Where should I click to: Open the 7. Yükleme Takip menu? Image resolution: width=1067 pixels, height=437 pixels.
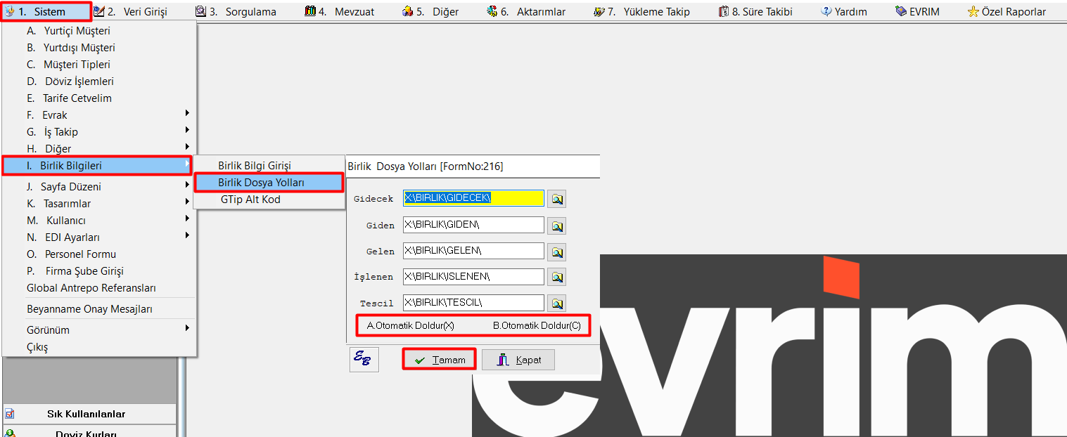tap(641, 11)
